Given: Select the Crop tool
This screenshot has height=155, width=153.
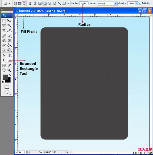Looking at the screenshot, I should [4, 30].
